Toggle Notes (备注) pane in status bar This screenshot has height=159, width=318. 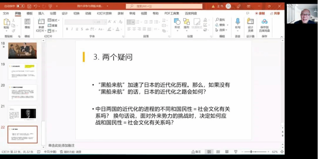[x=196, y=152]
